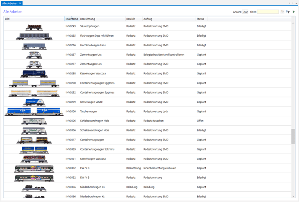The image size is (299, 202).
Task: Click the Bereich column header
Action: (131, 19)
